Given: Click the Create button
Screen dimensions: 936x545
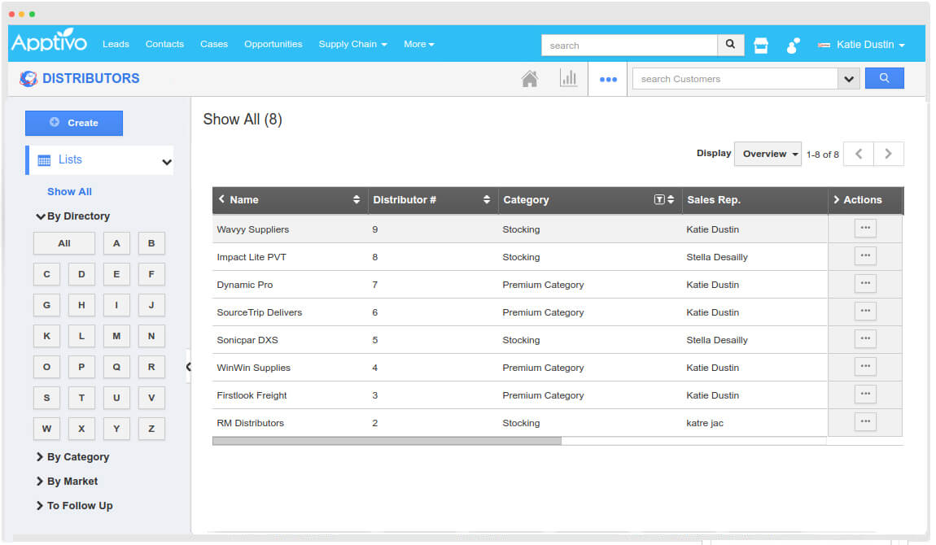Looking at the screenshot, I should (x=74, y=123).
